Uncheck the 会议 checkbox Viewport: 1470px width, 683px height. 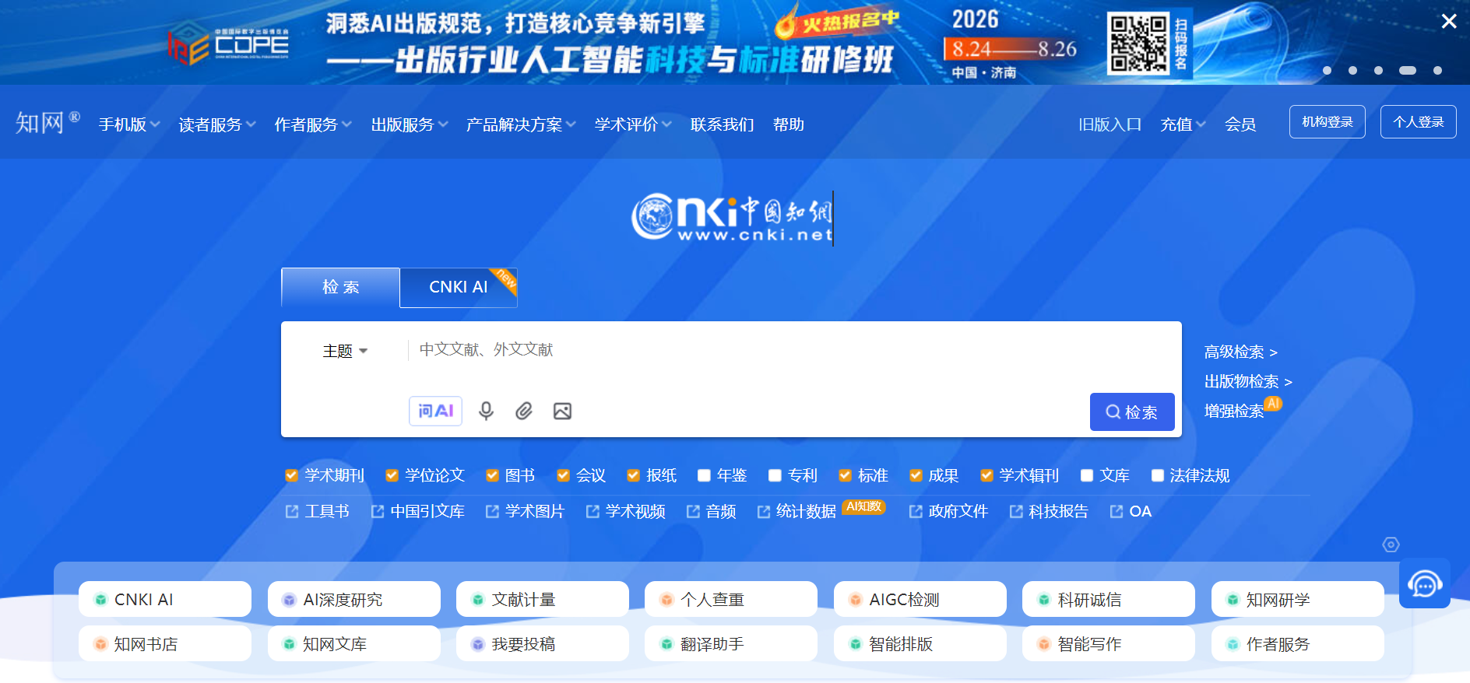pos(563,475)
